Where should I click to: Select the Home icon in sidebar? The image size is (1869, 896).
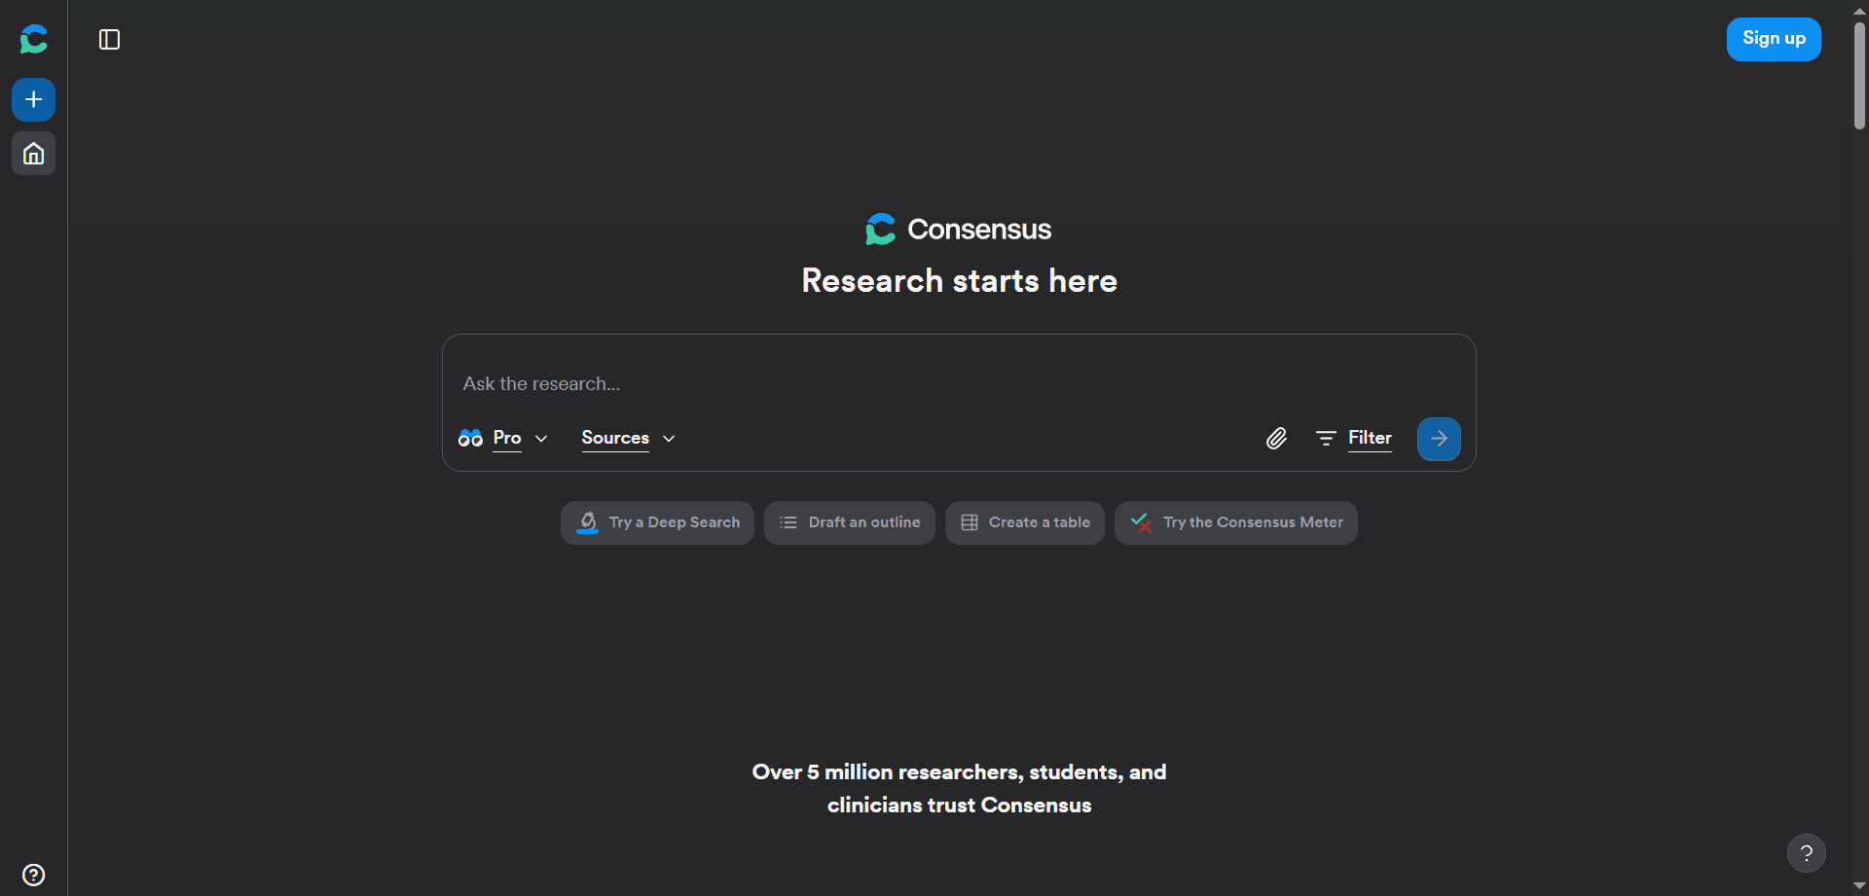[x=33, y=153]
